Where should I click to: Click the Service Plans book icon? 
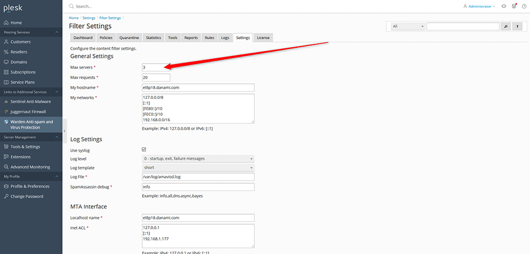coord(6,82)
